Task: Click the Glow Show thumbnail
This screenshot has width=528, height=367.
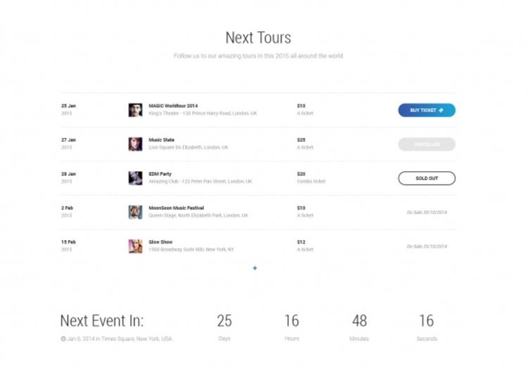Action: 135,246
